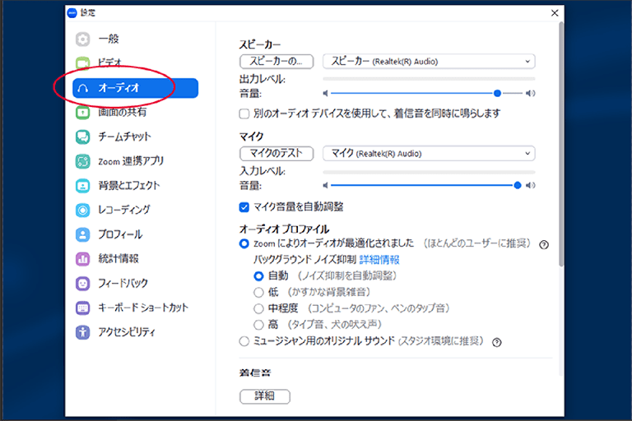
Task: Select 高 noise suppression radio
Action: pos(258,324)
